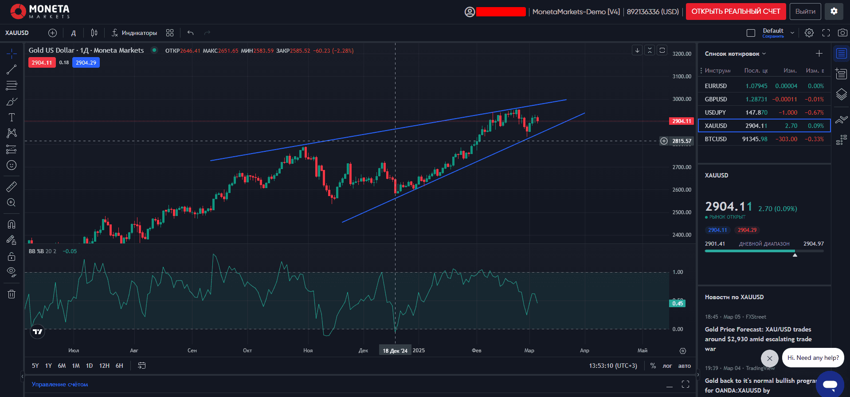Screen dimensions: 850x397
Task: Select the GBPUSD watchlist row
Action: pyautogui.click(x=764, y=99)
